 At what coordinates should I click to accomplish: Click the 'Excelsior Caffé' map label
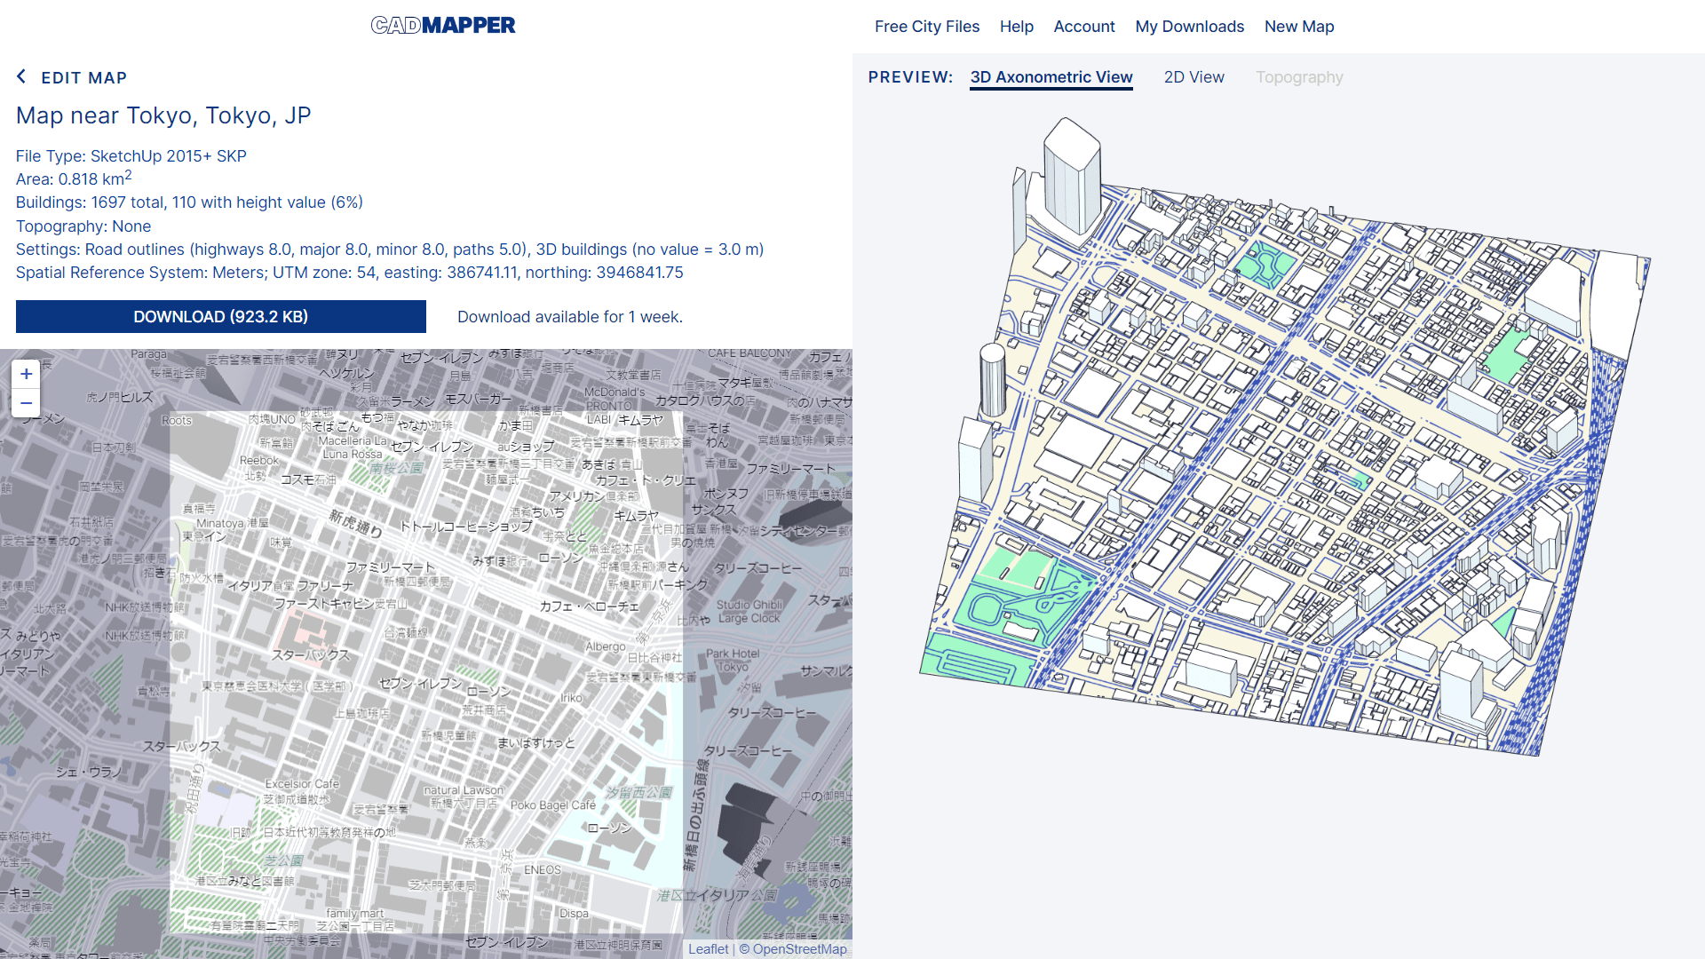(302, 784)
